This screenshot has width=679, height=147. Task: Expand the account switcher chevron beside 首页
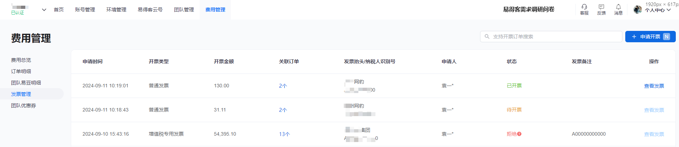tap(44, 10)
